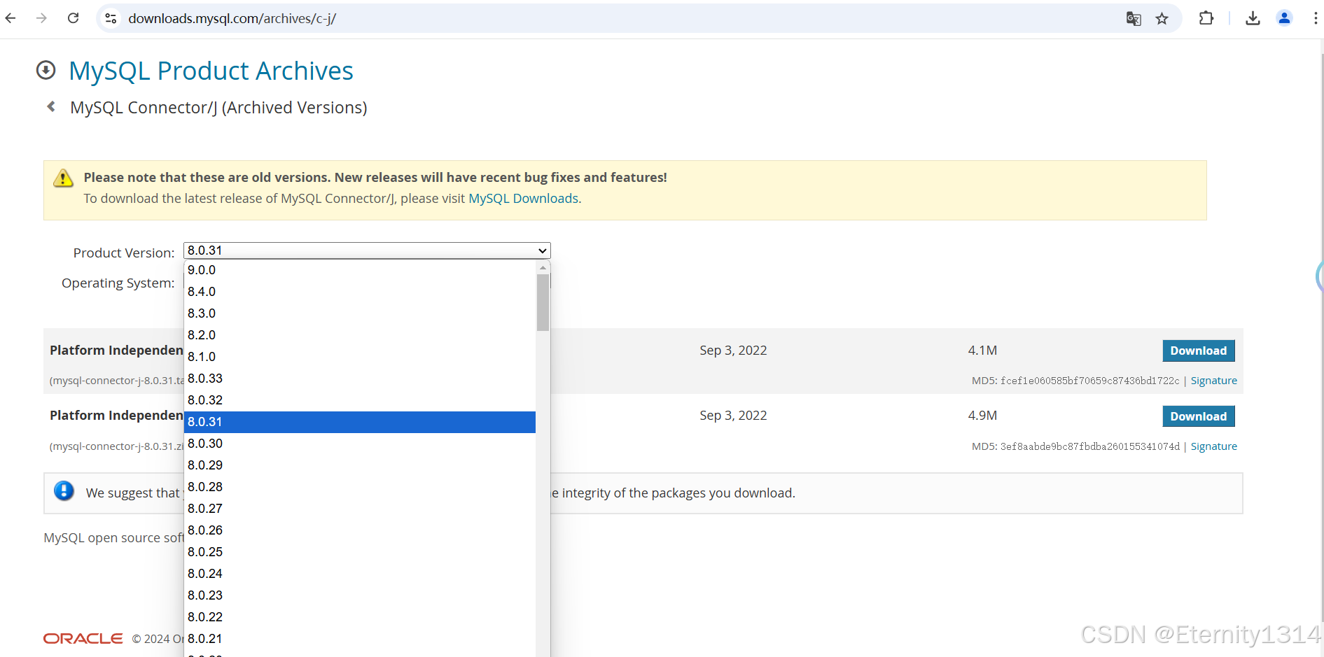Screen dimensions: 1324x657
Task: Click the Operating System label
Action: tap(118, 283)
